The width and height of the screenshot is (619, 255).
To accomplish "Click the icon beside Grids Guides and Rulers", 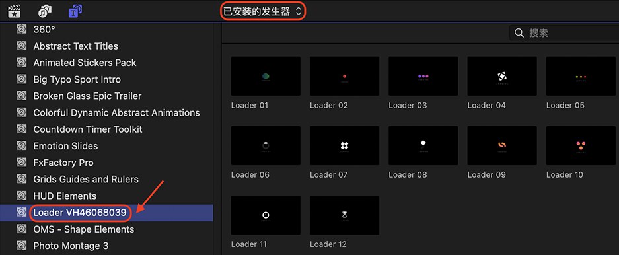I will tap(21, 179).
